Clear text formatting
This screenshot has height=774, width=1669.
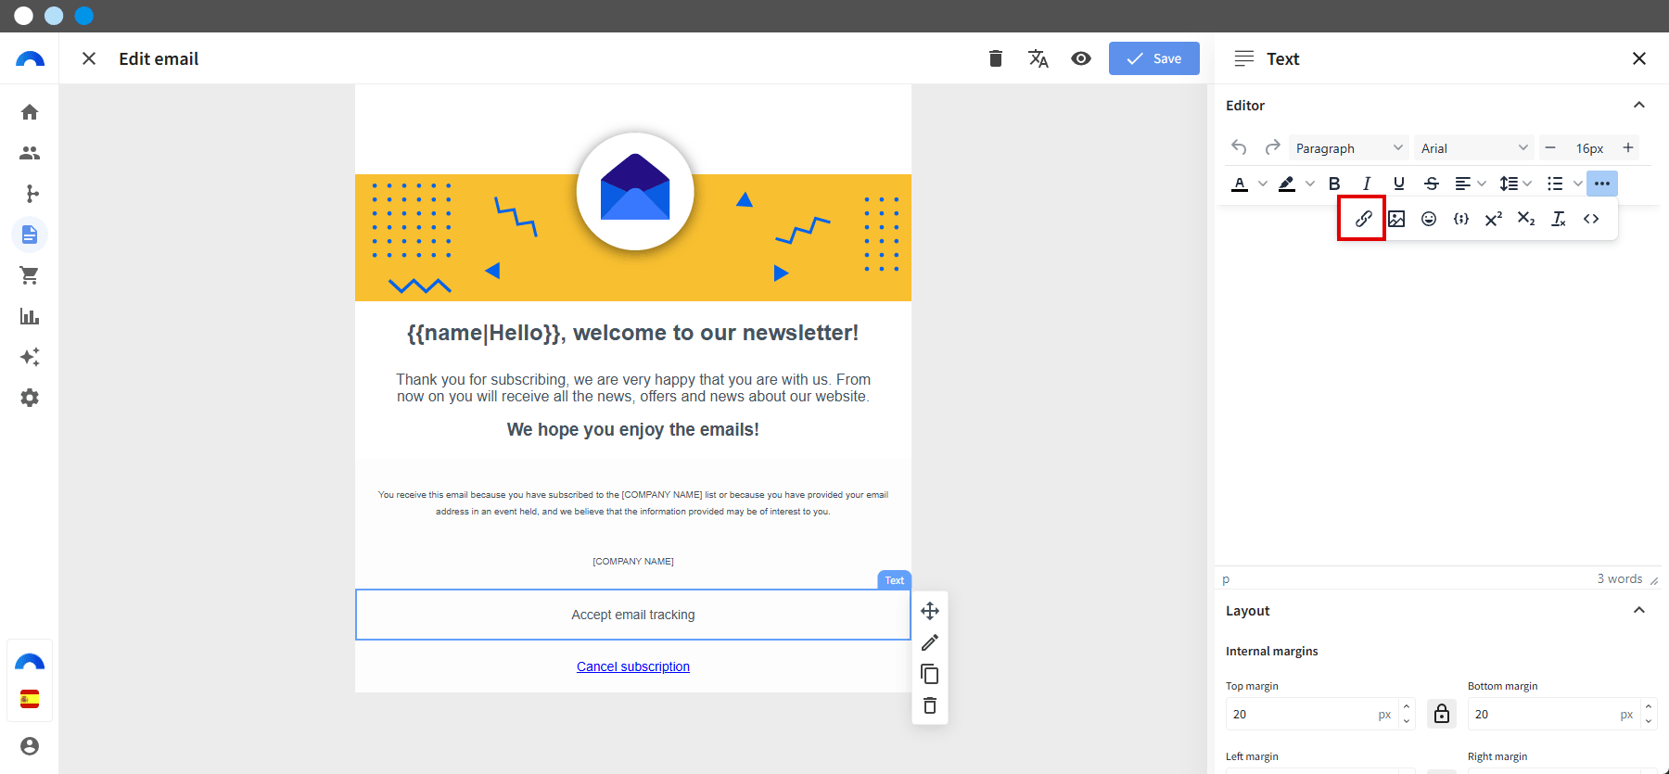(x=1559, y=219)
